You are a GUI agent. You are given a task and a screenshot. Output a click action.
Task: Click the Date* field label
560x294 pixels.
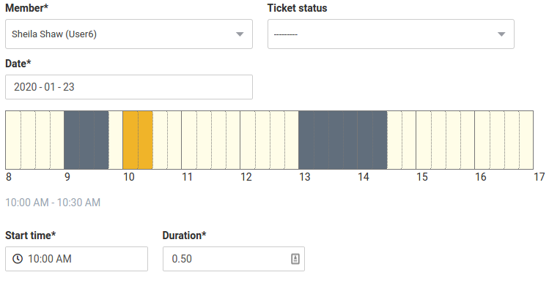[x=18, y=64]
